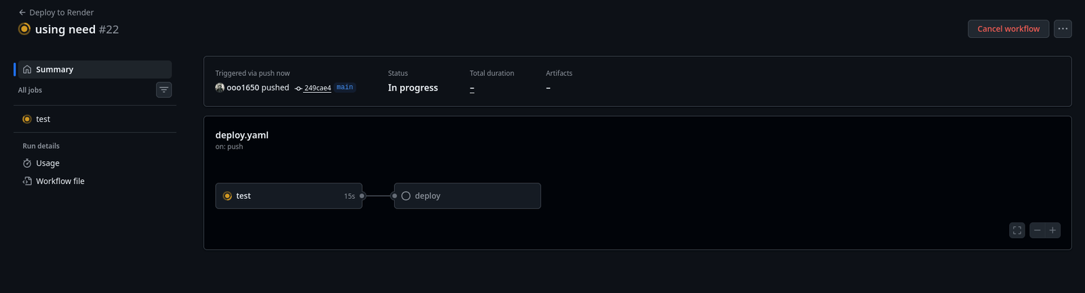Click the three-dots menu beside Cancel workflow
Image resolution: width=1085 pixels, height=293 pixels.
1063,28
